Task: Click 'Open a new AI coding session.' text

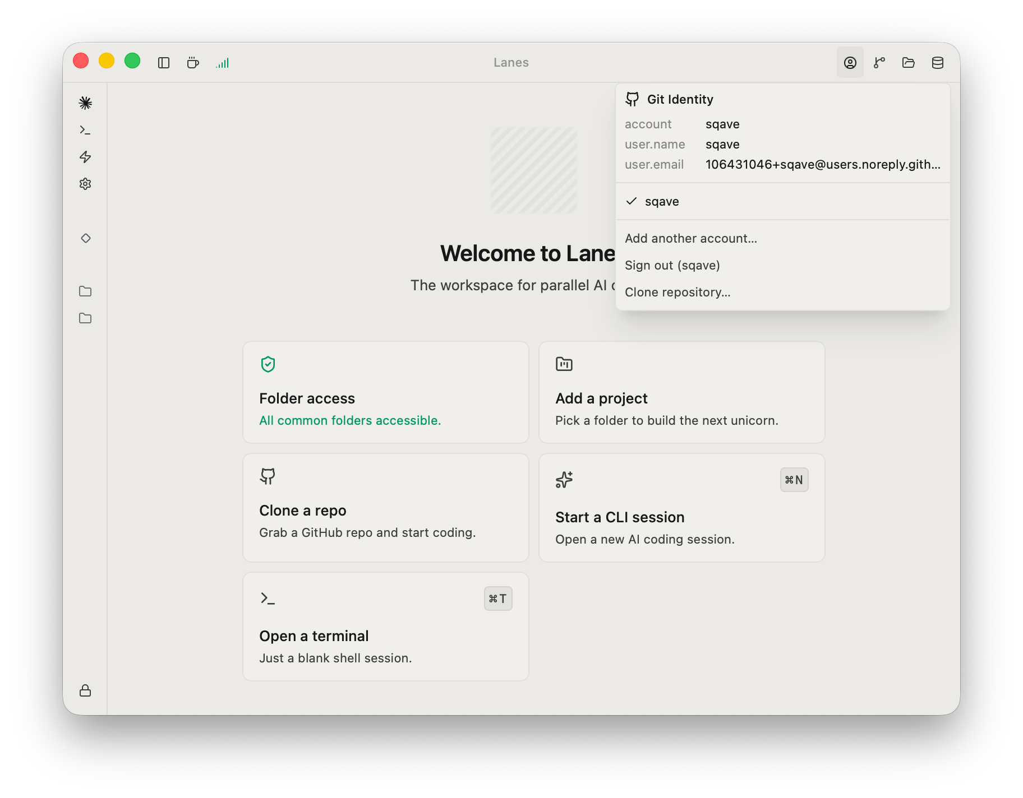Action: pos(645,539)
